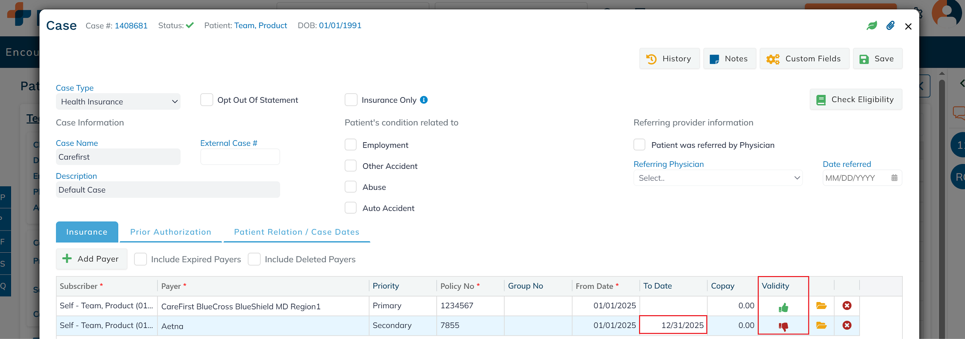Open attachments via the paperclip icon

(x=890, y=26)
